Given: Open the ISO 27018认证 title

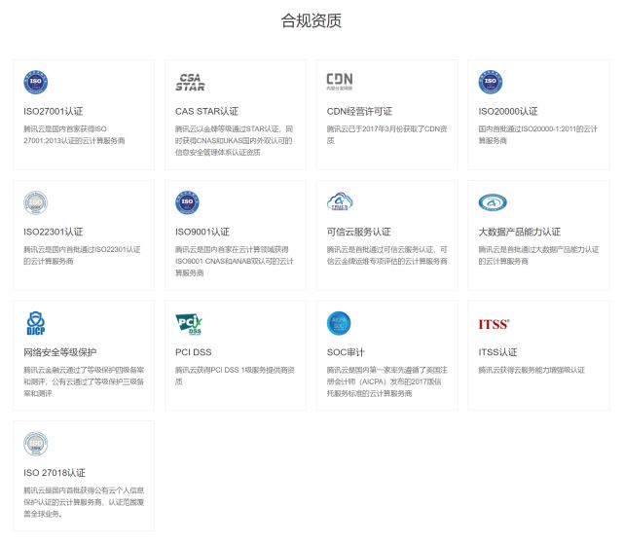Looking at the screenshot, I should click(x=55, y=473).
